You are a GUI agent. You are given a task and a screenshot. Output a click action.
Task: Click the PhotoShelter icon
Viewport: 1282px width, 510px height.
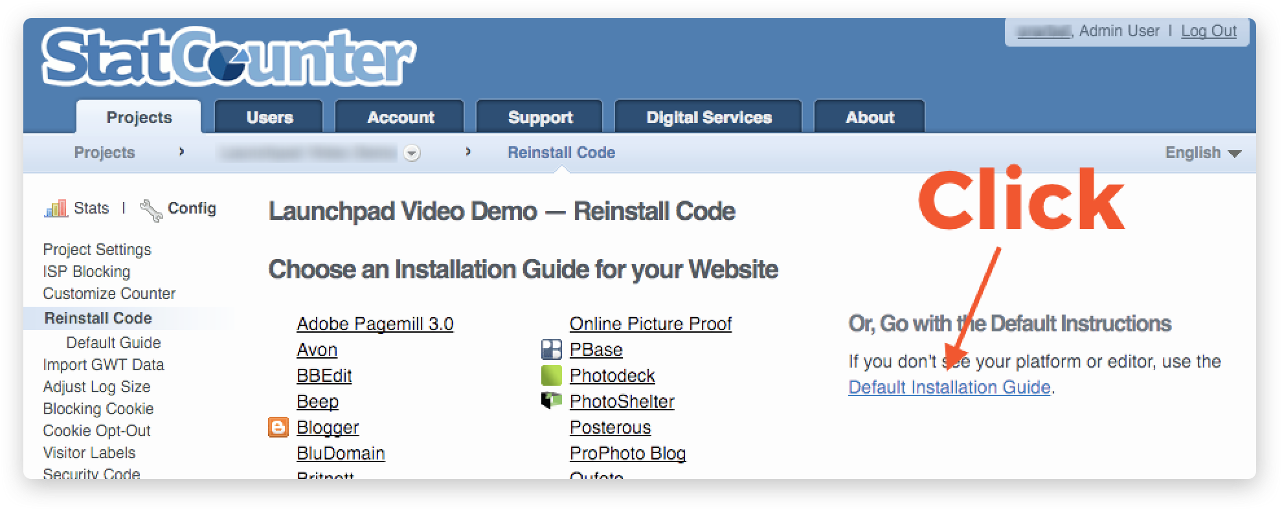tap(551, 401)
